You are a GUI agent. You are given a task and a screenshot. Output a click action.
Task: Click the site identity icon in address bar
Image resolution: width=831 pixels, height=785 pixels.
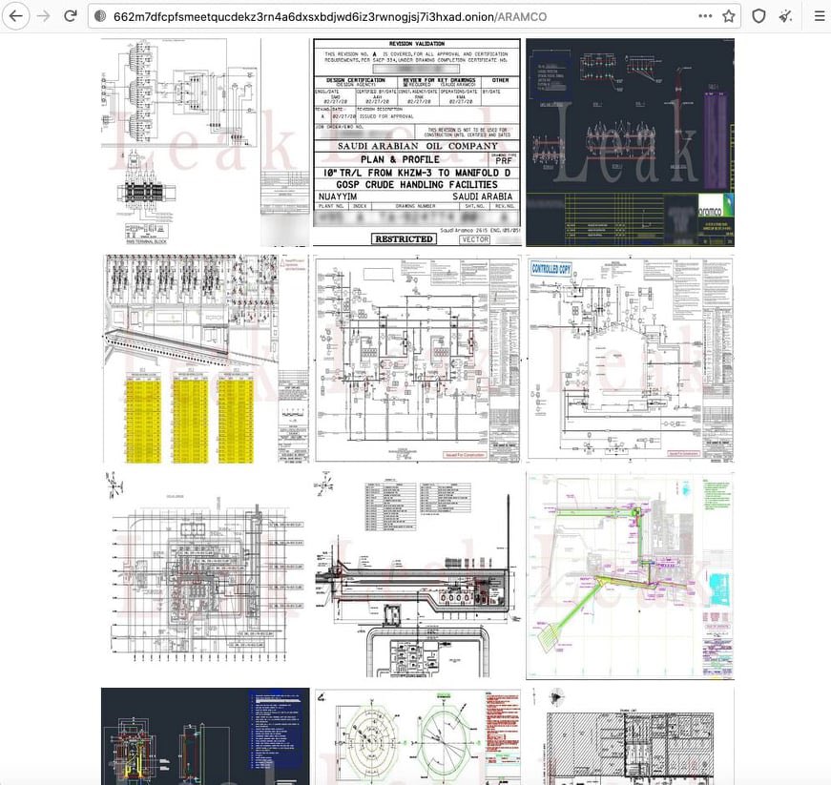tap(99, 16)
